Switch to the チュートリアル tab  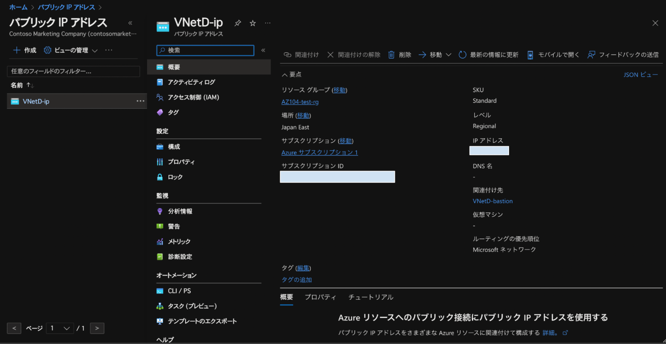[x=371, y=297]
